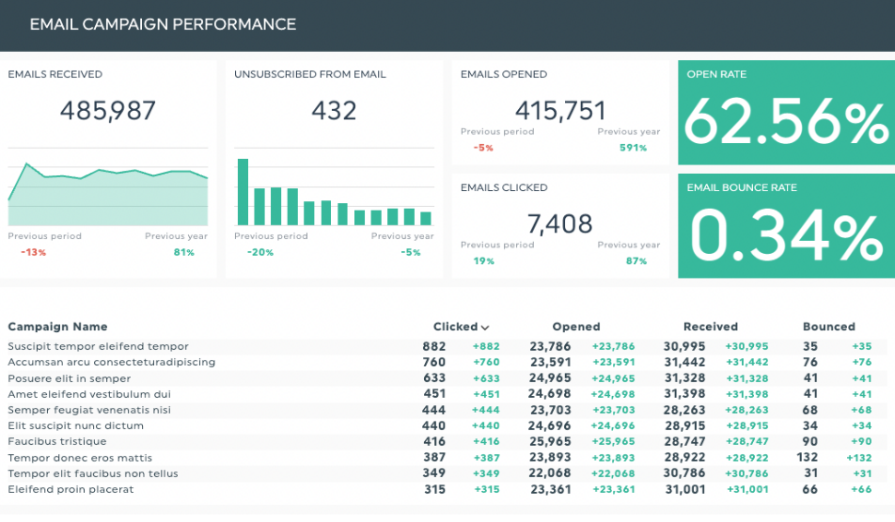Click the -5% change under Emails Opened
Image resolution: width=895 pixels, height=522 pixels.
coord(483,148)
